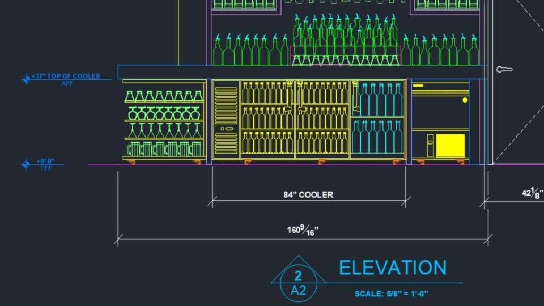This screenshot has width=544, height=306.
Task: Select the yellow door handle knob on right cabinet
Action: 465,99
